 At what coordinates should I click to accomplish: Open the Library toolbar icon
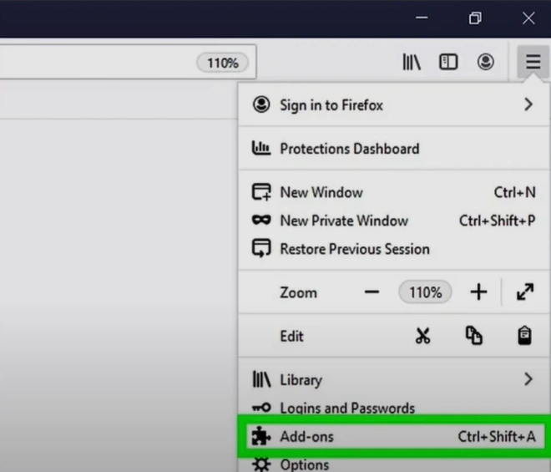(x=411, y=63)
